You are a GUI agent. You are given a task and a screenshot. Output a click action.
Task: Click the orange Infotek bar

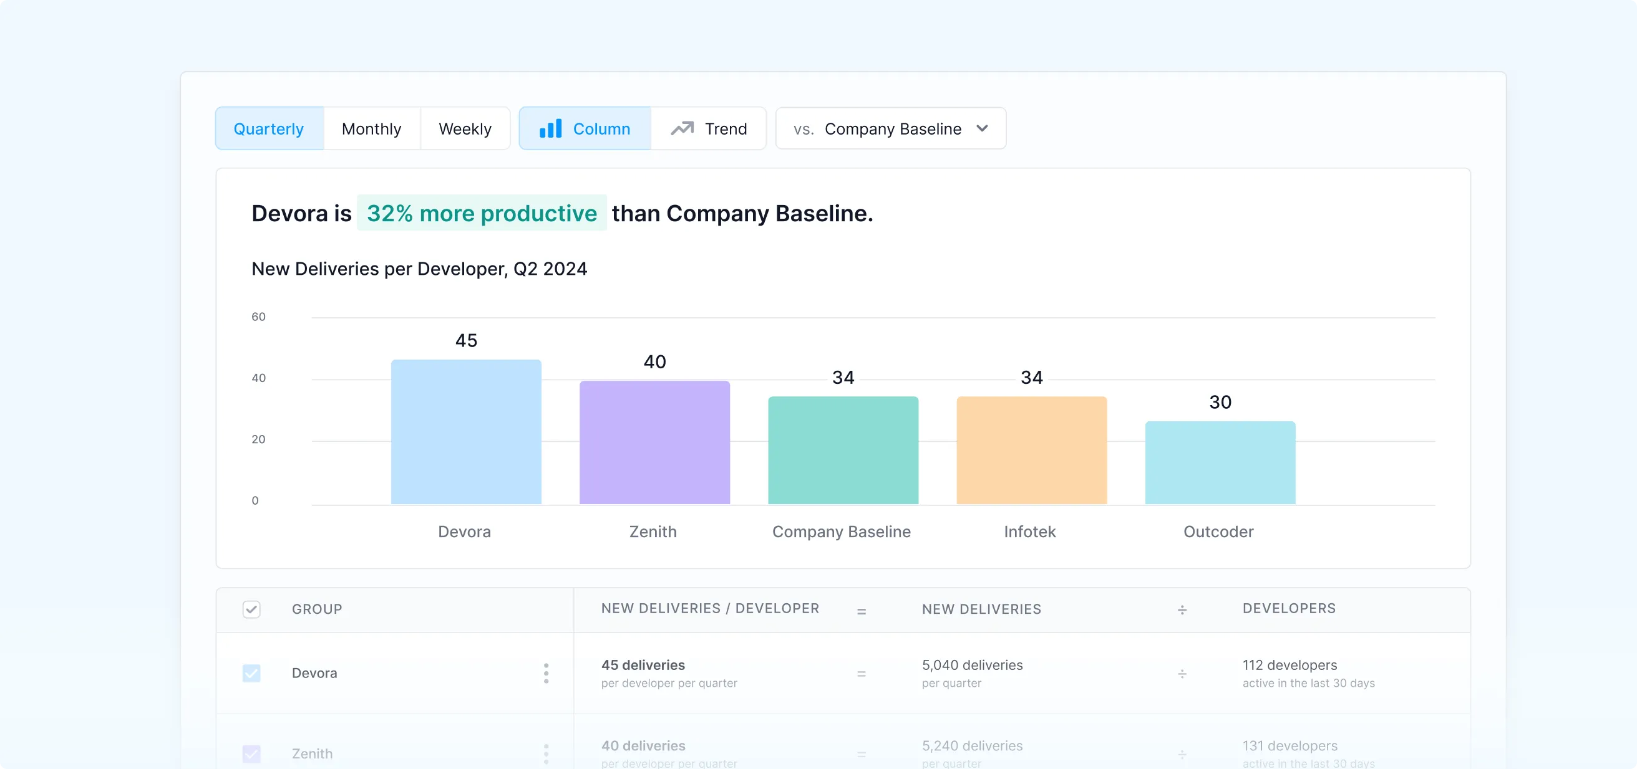[x=1031, y=450]
